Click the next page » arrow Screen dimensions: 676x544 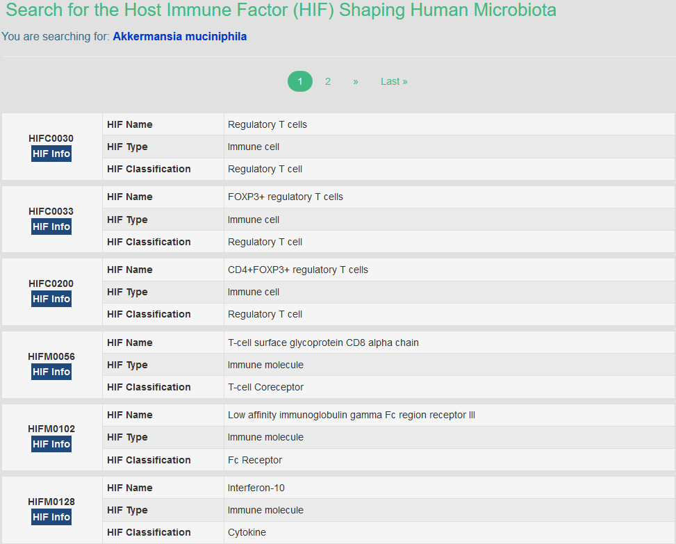[x=356, y=81]
